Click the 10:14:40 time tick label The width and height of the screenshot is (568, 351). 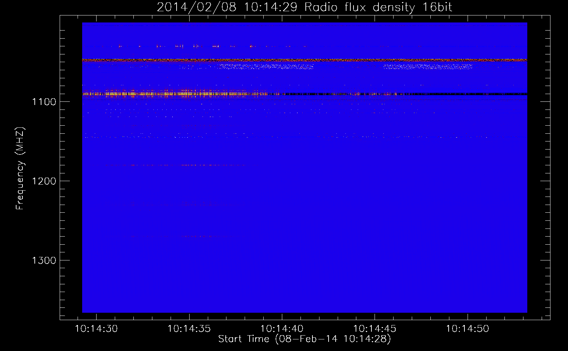pyautogui.click(x=282, y=329)
